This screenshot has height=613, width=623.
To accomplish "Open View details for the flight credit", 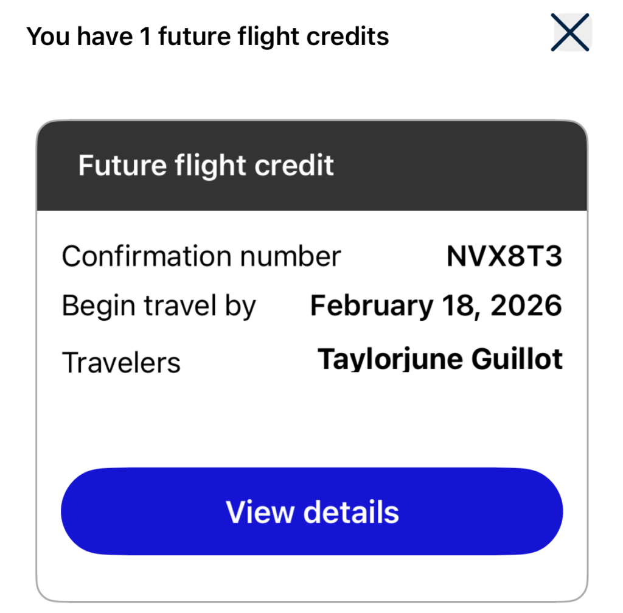I will click(312, 511).
